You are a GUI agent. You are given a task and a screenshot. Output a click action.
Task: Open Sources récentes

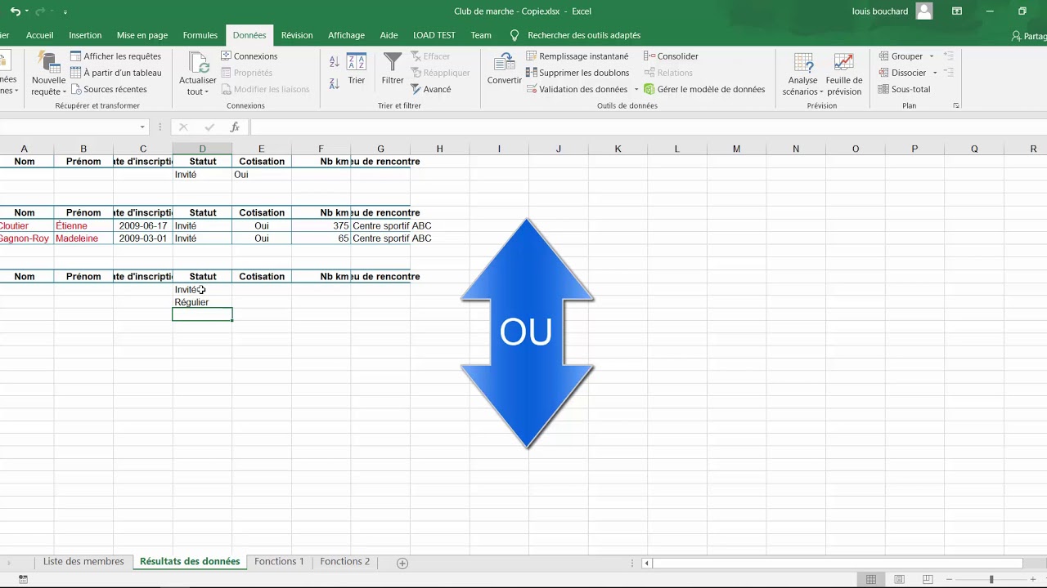click(108, 89)
